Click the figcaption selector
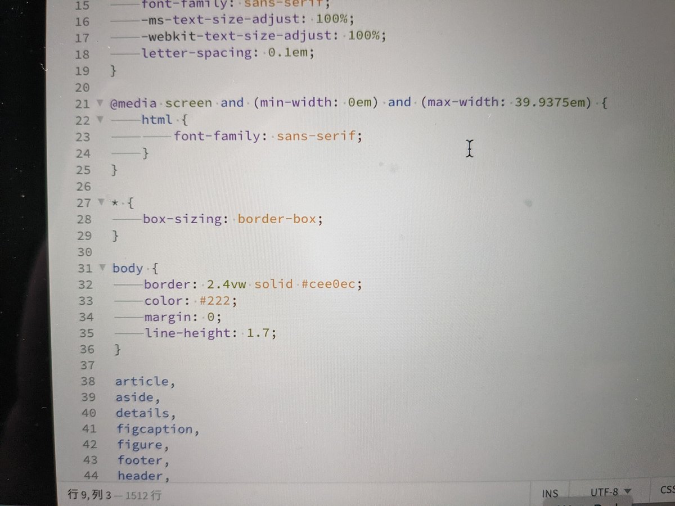Screen dimensions: 675x506 (154, 428)
